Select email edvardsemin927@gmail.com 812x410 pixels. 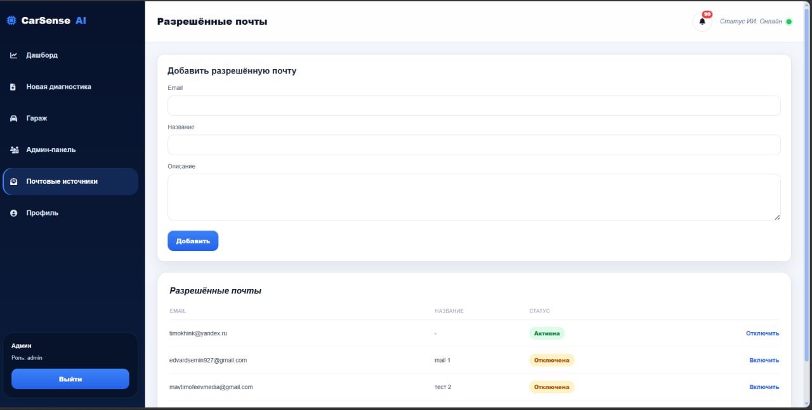208,360
